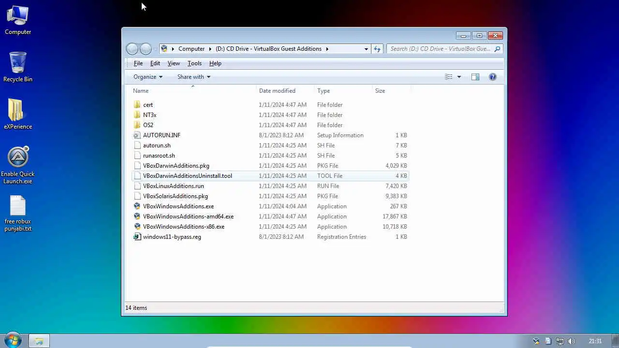Click the Action Center flag tray icon
This screenshot has width=619, height=348.
click(548, 341)
